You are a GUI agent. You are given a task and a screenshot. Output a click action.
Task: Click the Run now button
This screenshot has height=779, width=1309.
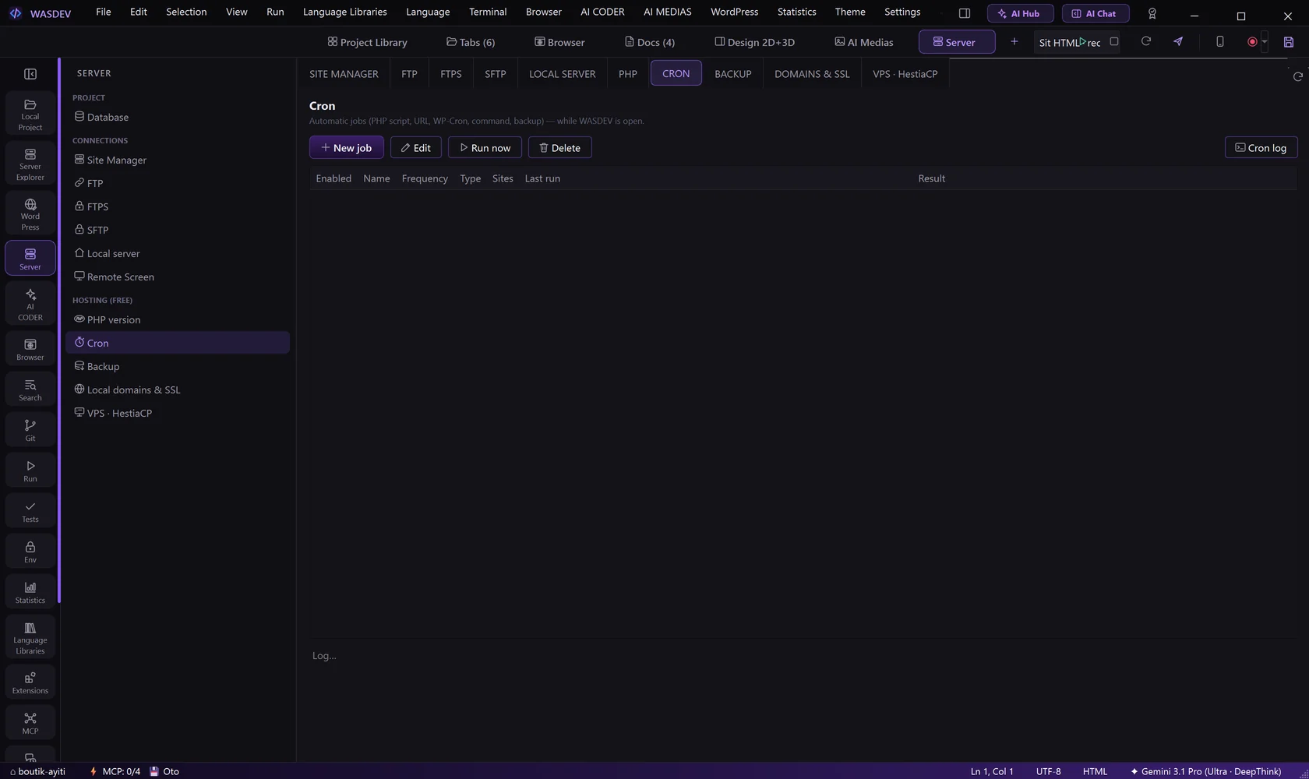click(485, 148)
